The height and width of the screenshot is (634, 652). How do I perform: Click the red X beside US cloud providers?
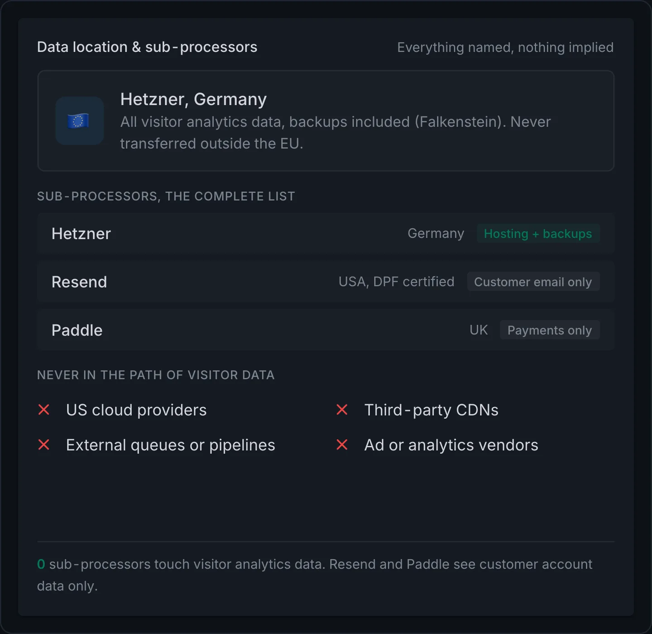[44, 410]
